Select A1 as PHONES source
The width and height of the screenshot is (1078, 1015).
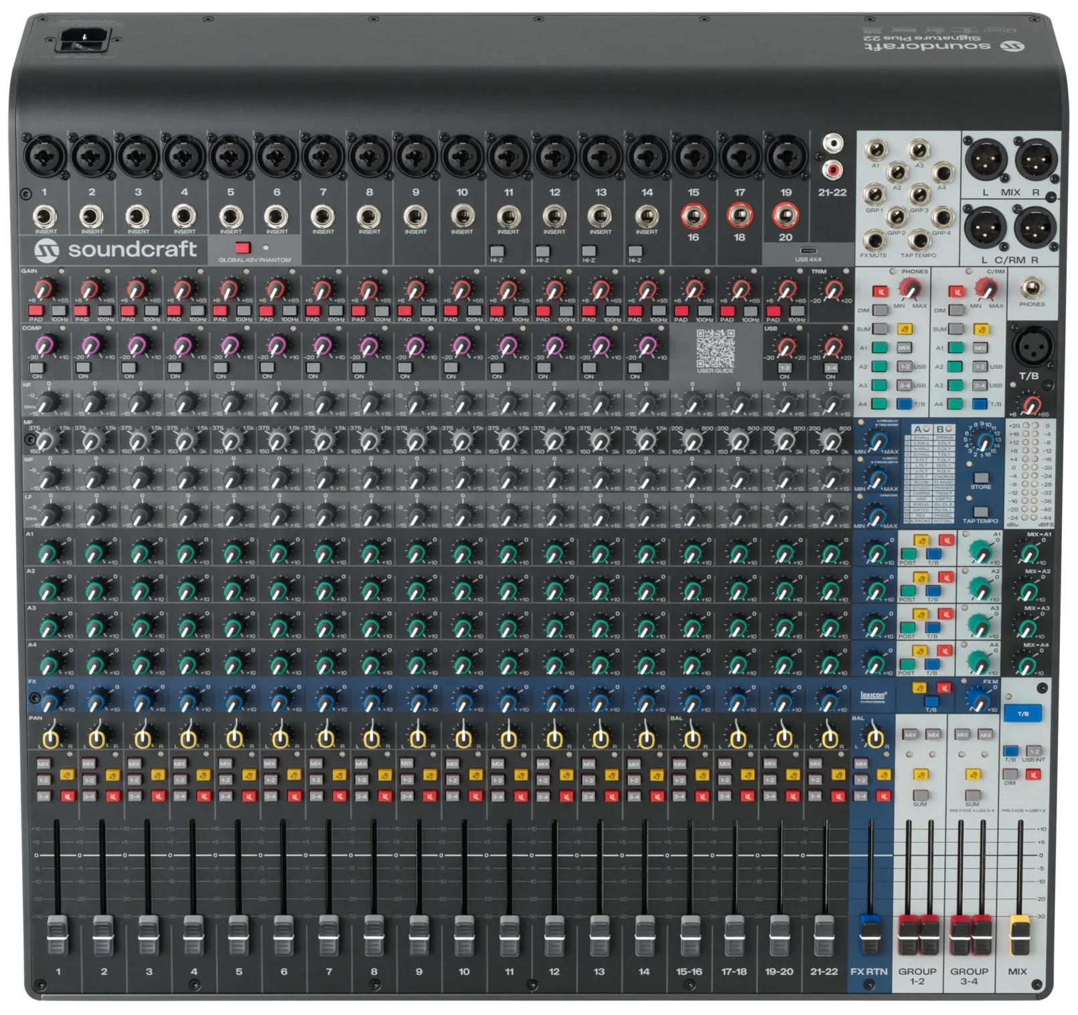pos(880,348)
